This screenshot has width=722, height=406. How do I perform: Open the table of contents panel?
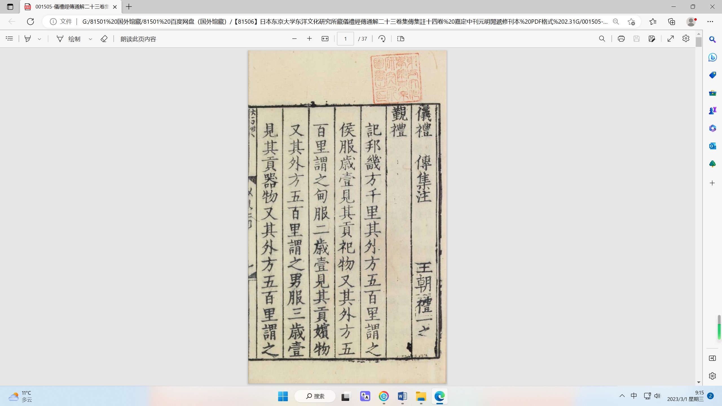(9, 39)
